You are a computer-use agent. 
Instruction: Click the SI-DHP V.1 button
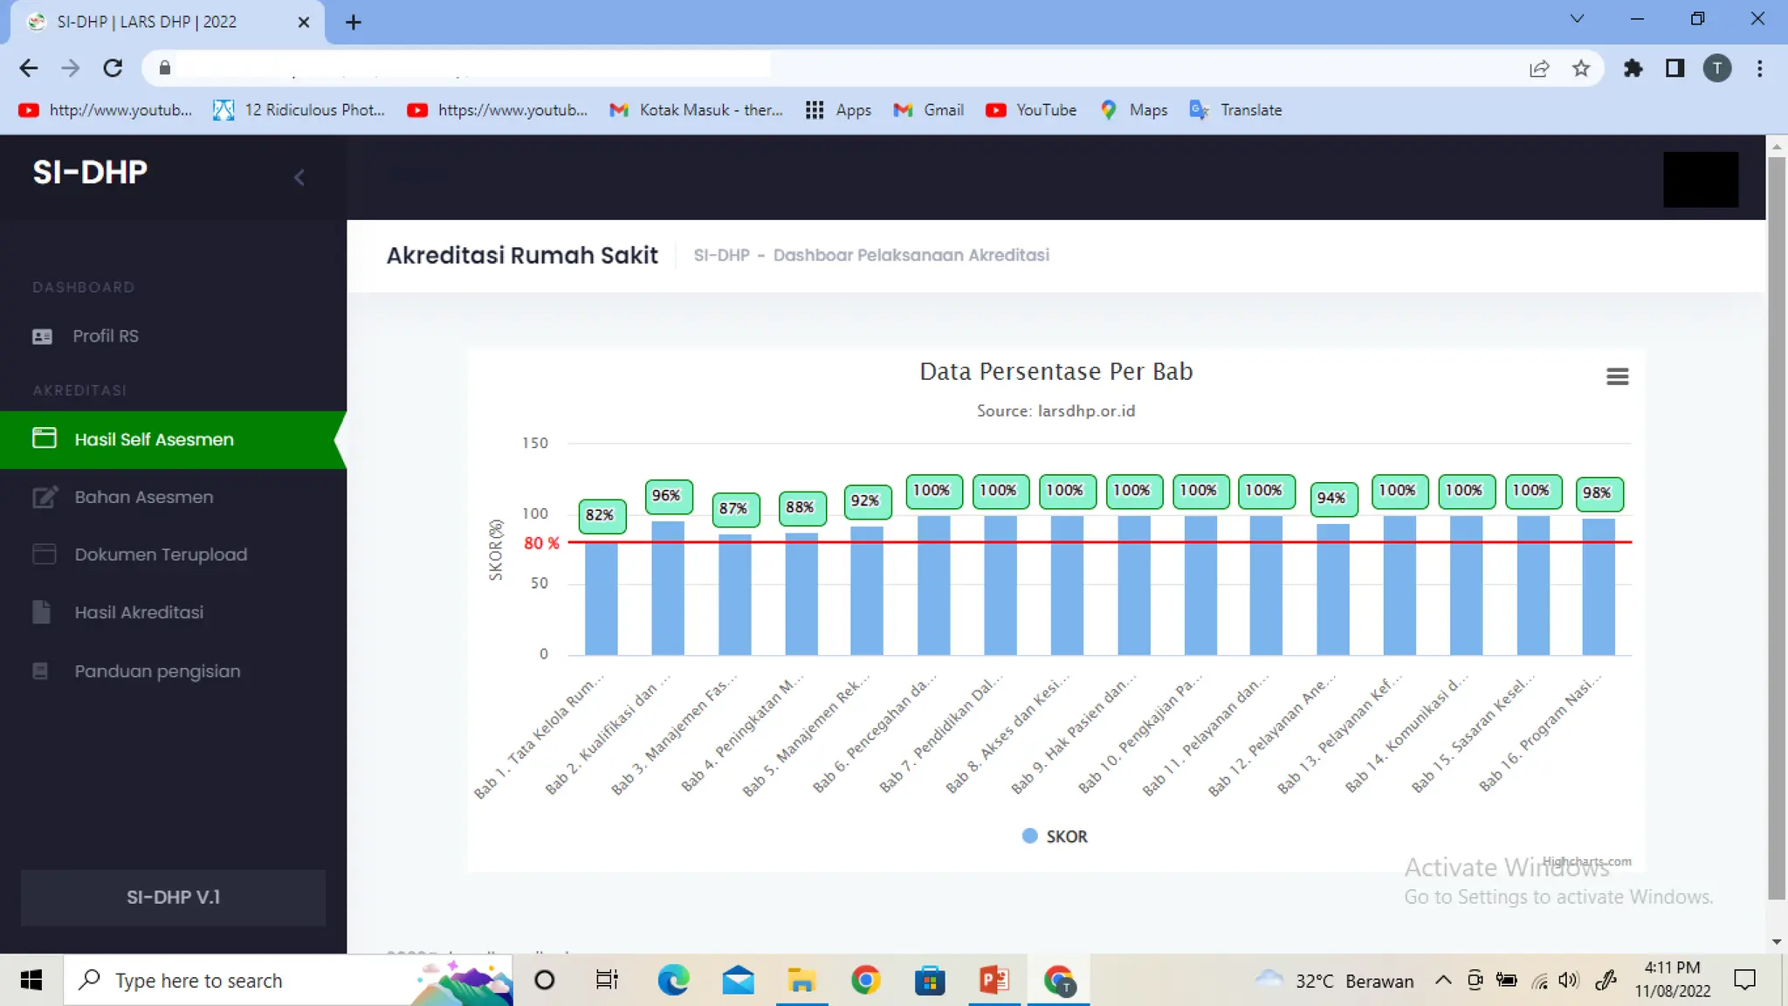click(x=173, y=897)
